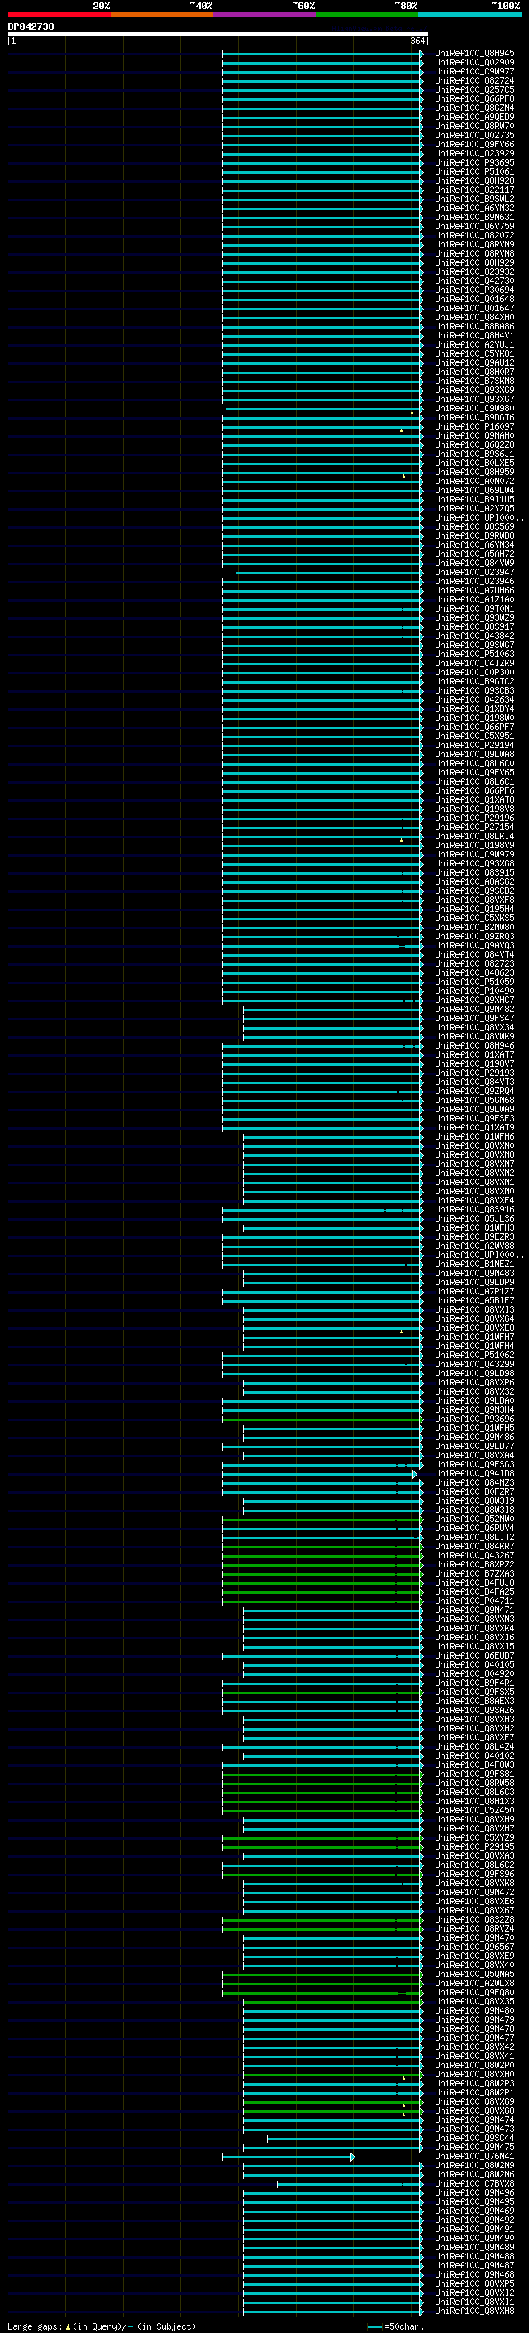Click query end position label 364
Screen dimensions: 529x2333
click(x=417, y=41)
